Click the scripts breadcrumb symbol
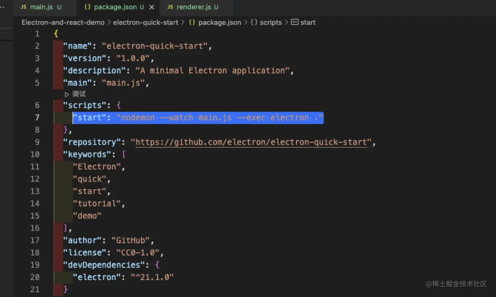 pos(266,22)
